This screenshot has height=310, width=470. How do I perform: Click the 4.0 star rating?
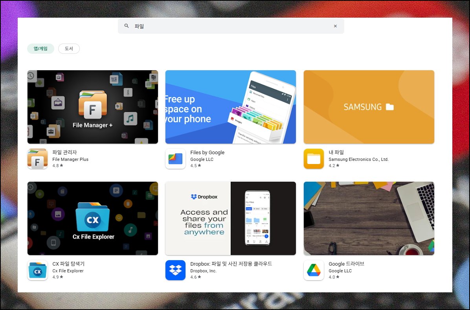[334, 277]
